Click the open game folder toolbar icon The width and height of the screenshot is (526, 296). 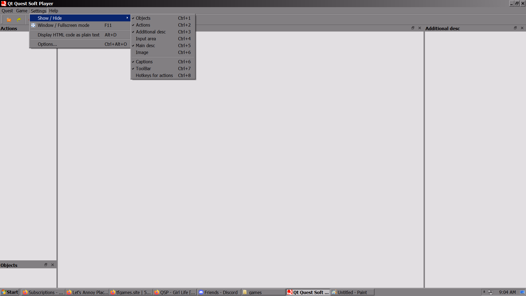click(9, 20)
